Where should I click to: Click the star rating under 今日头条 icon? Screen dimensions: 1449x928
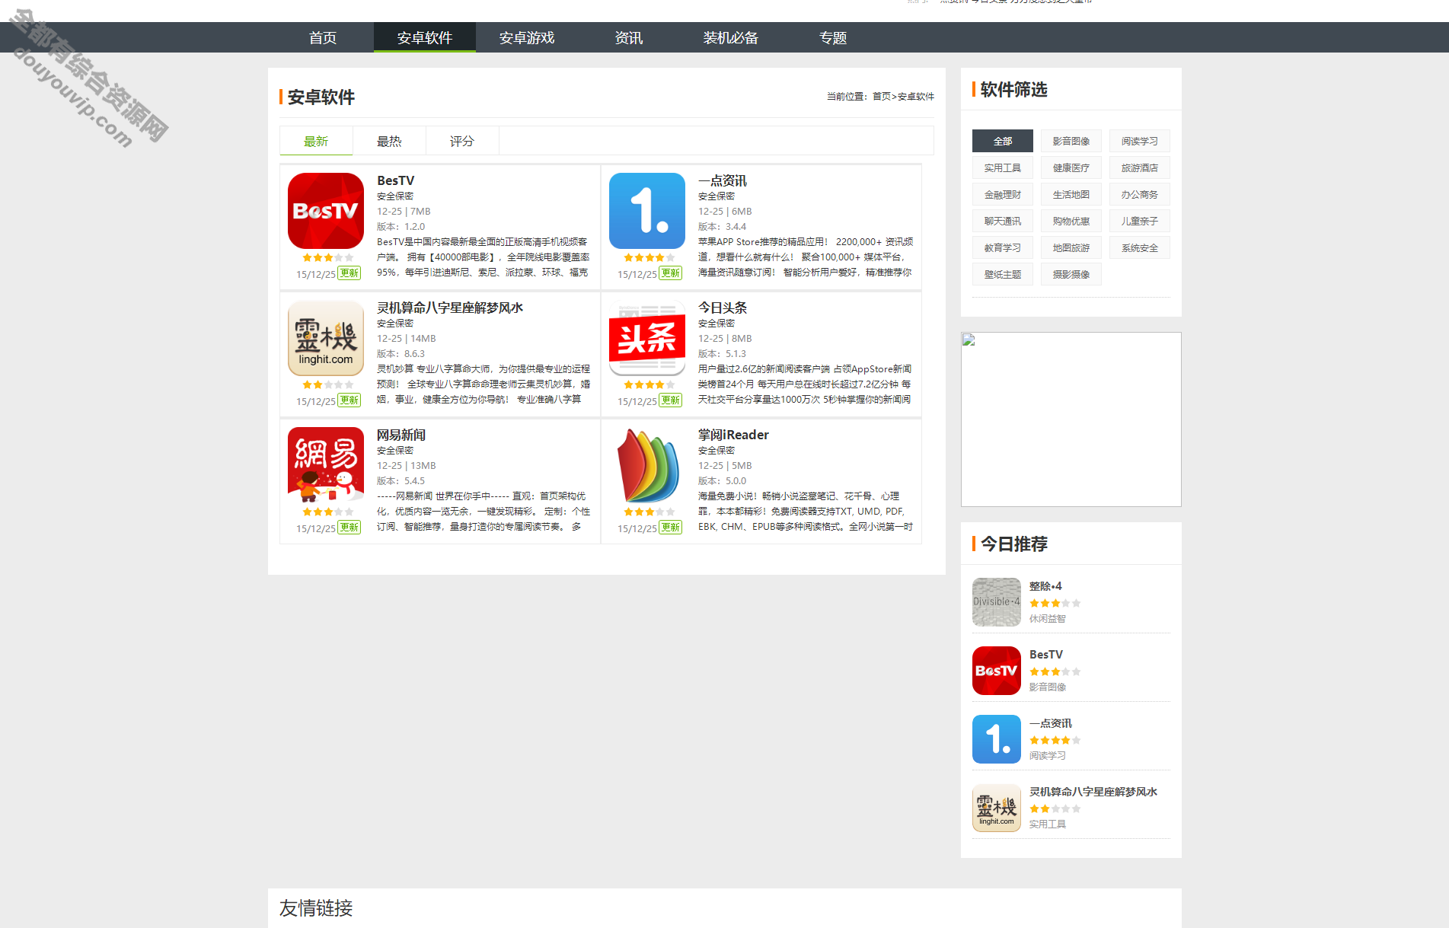[649, 385]
